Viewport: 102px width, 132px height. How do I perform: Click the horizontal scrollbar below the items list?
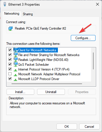point(47,84)
